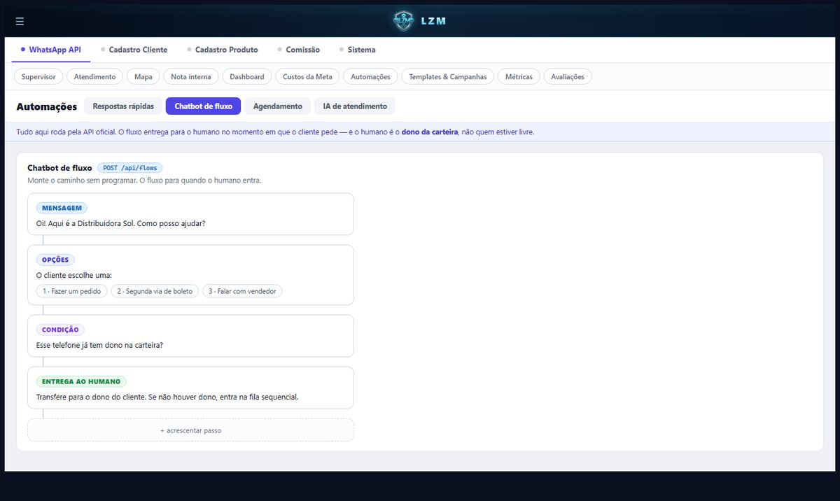Click the CONDIÇÃO step label
This screenshot has width=840, height=501.
coord(60,330)
